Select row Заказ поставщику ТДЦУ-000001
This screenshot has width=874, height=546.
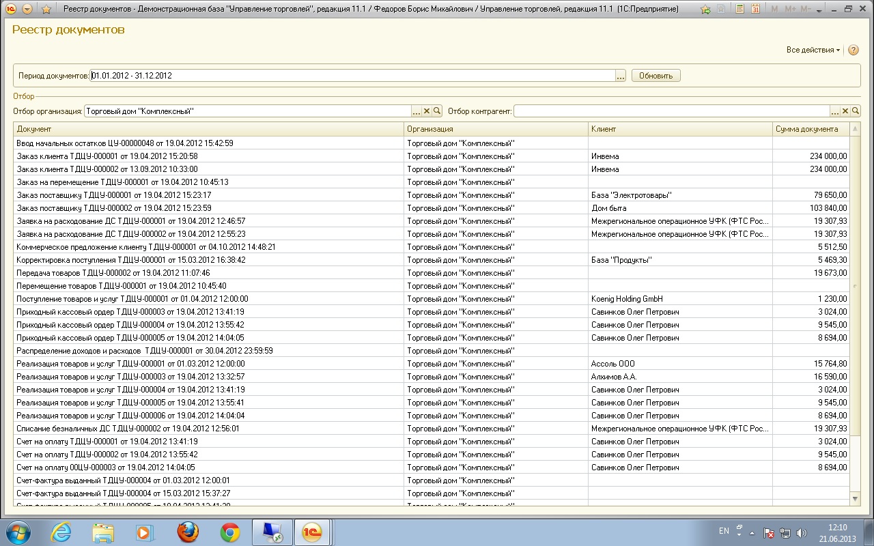(x=432, y=195)
